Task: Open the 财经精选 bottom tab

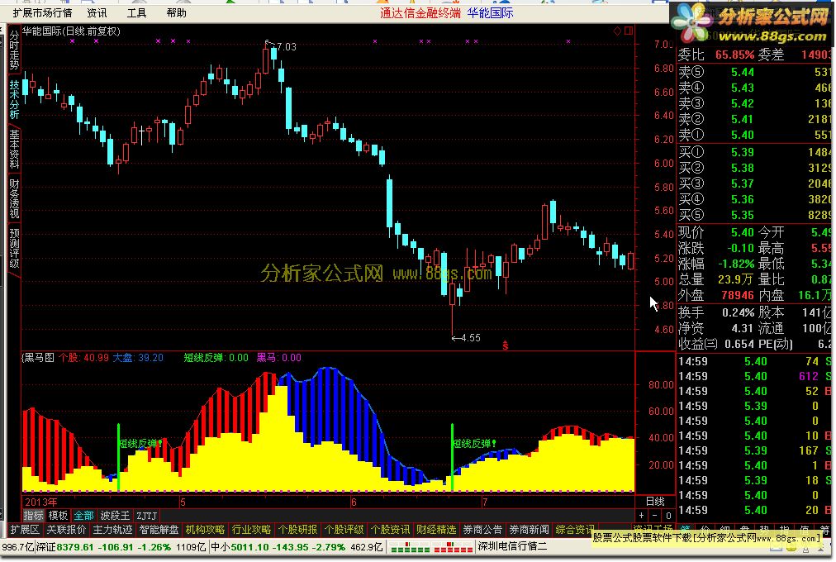Action: (437, 530)
